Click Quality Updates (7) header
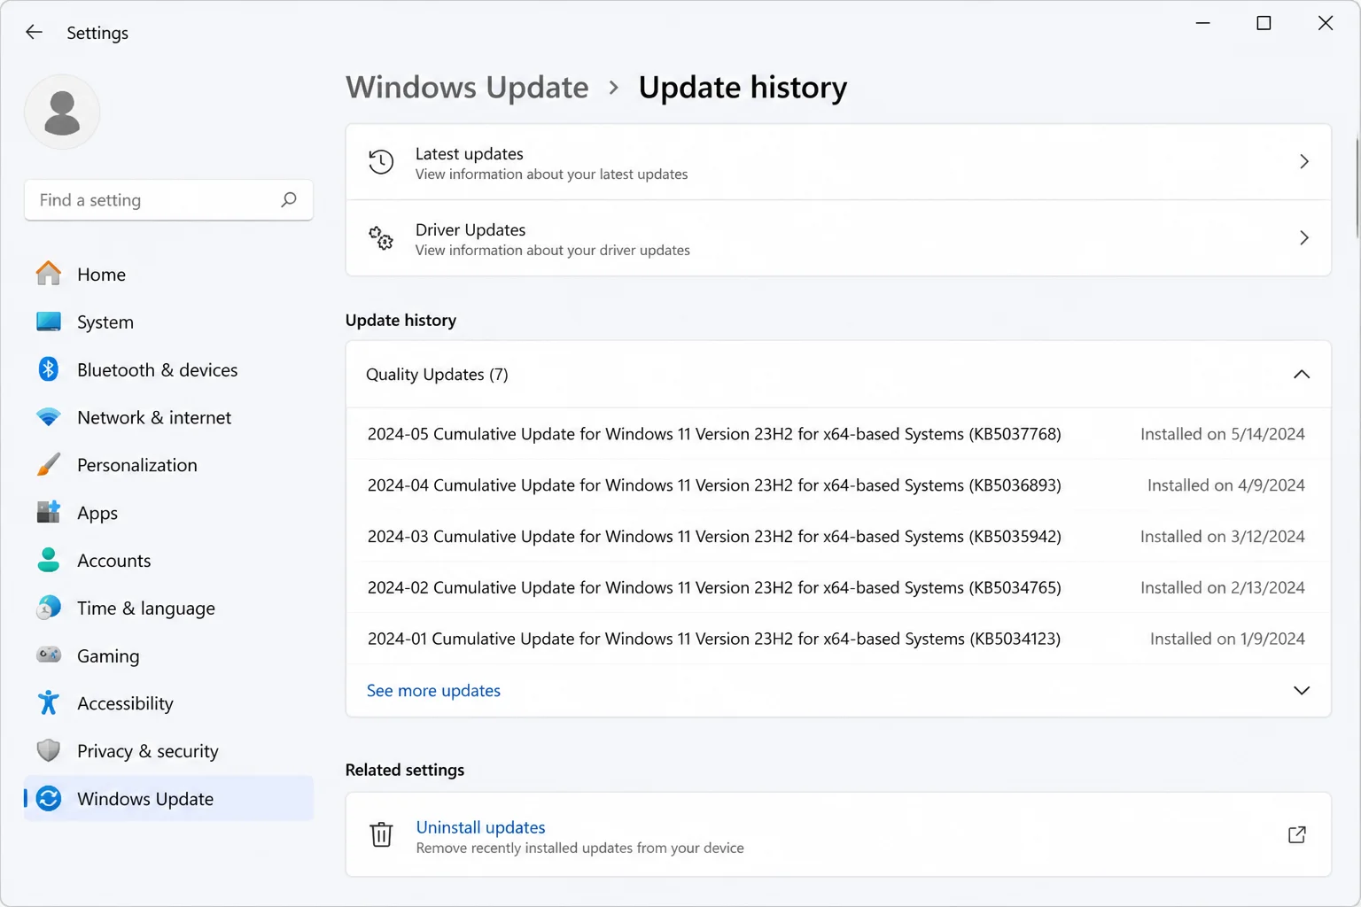The height and width of the screenshot is (907, 1361). [837, 375]
